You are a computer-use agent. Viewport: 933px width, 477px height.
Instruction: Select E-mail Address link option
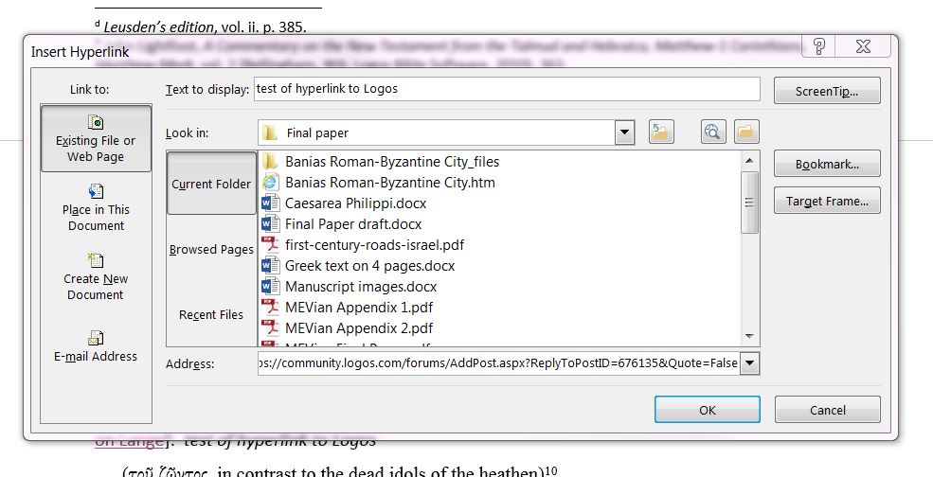click(96, 347)
